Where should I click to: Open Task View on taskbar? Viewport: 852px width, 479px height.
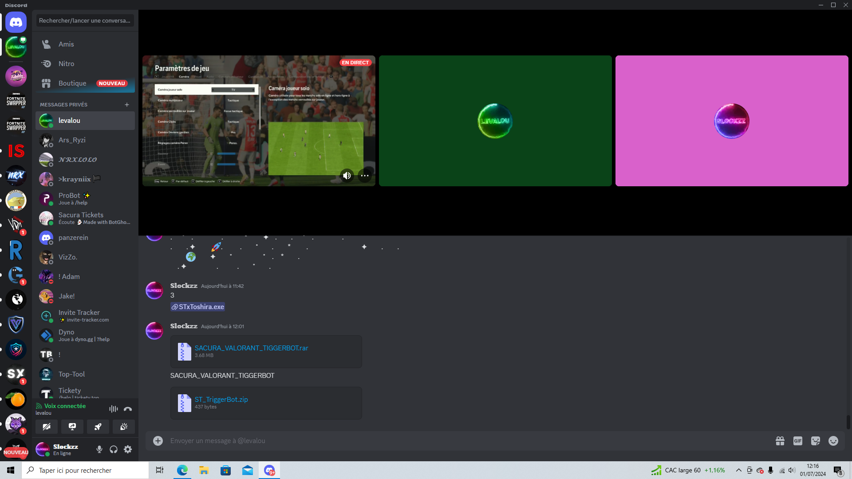(160, 470)
